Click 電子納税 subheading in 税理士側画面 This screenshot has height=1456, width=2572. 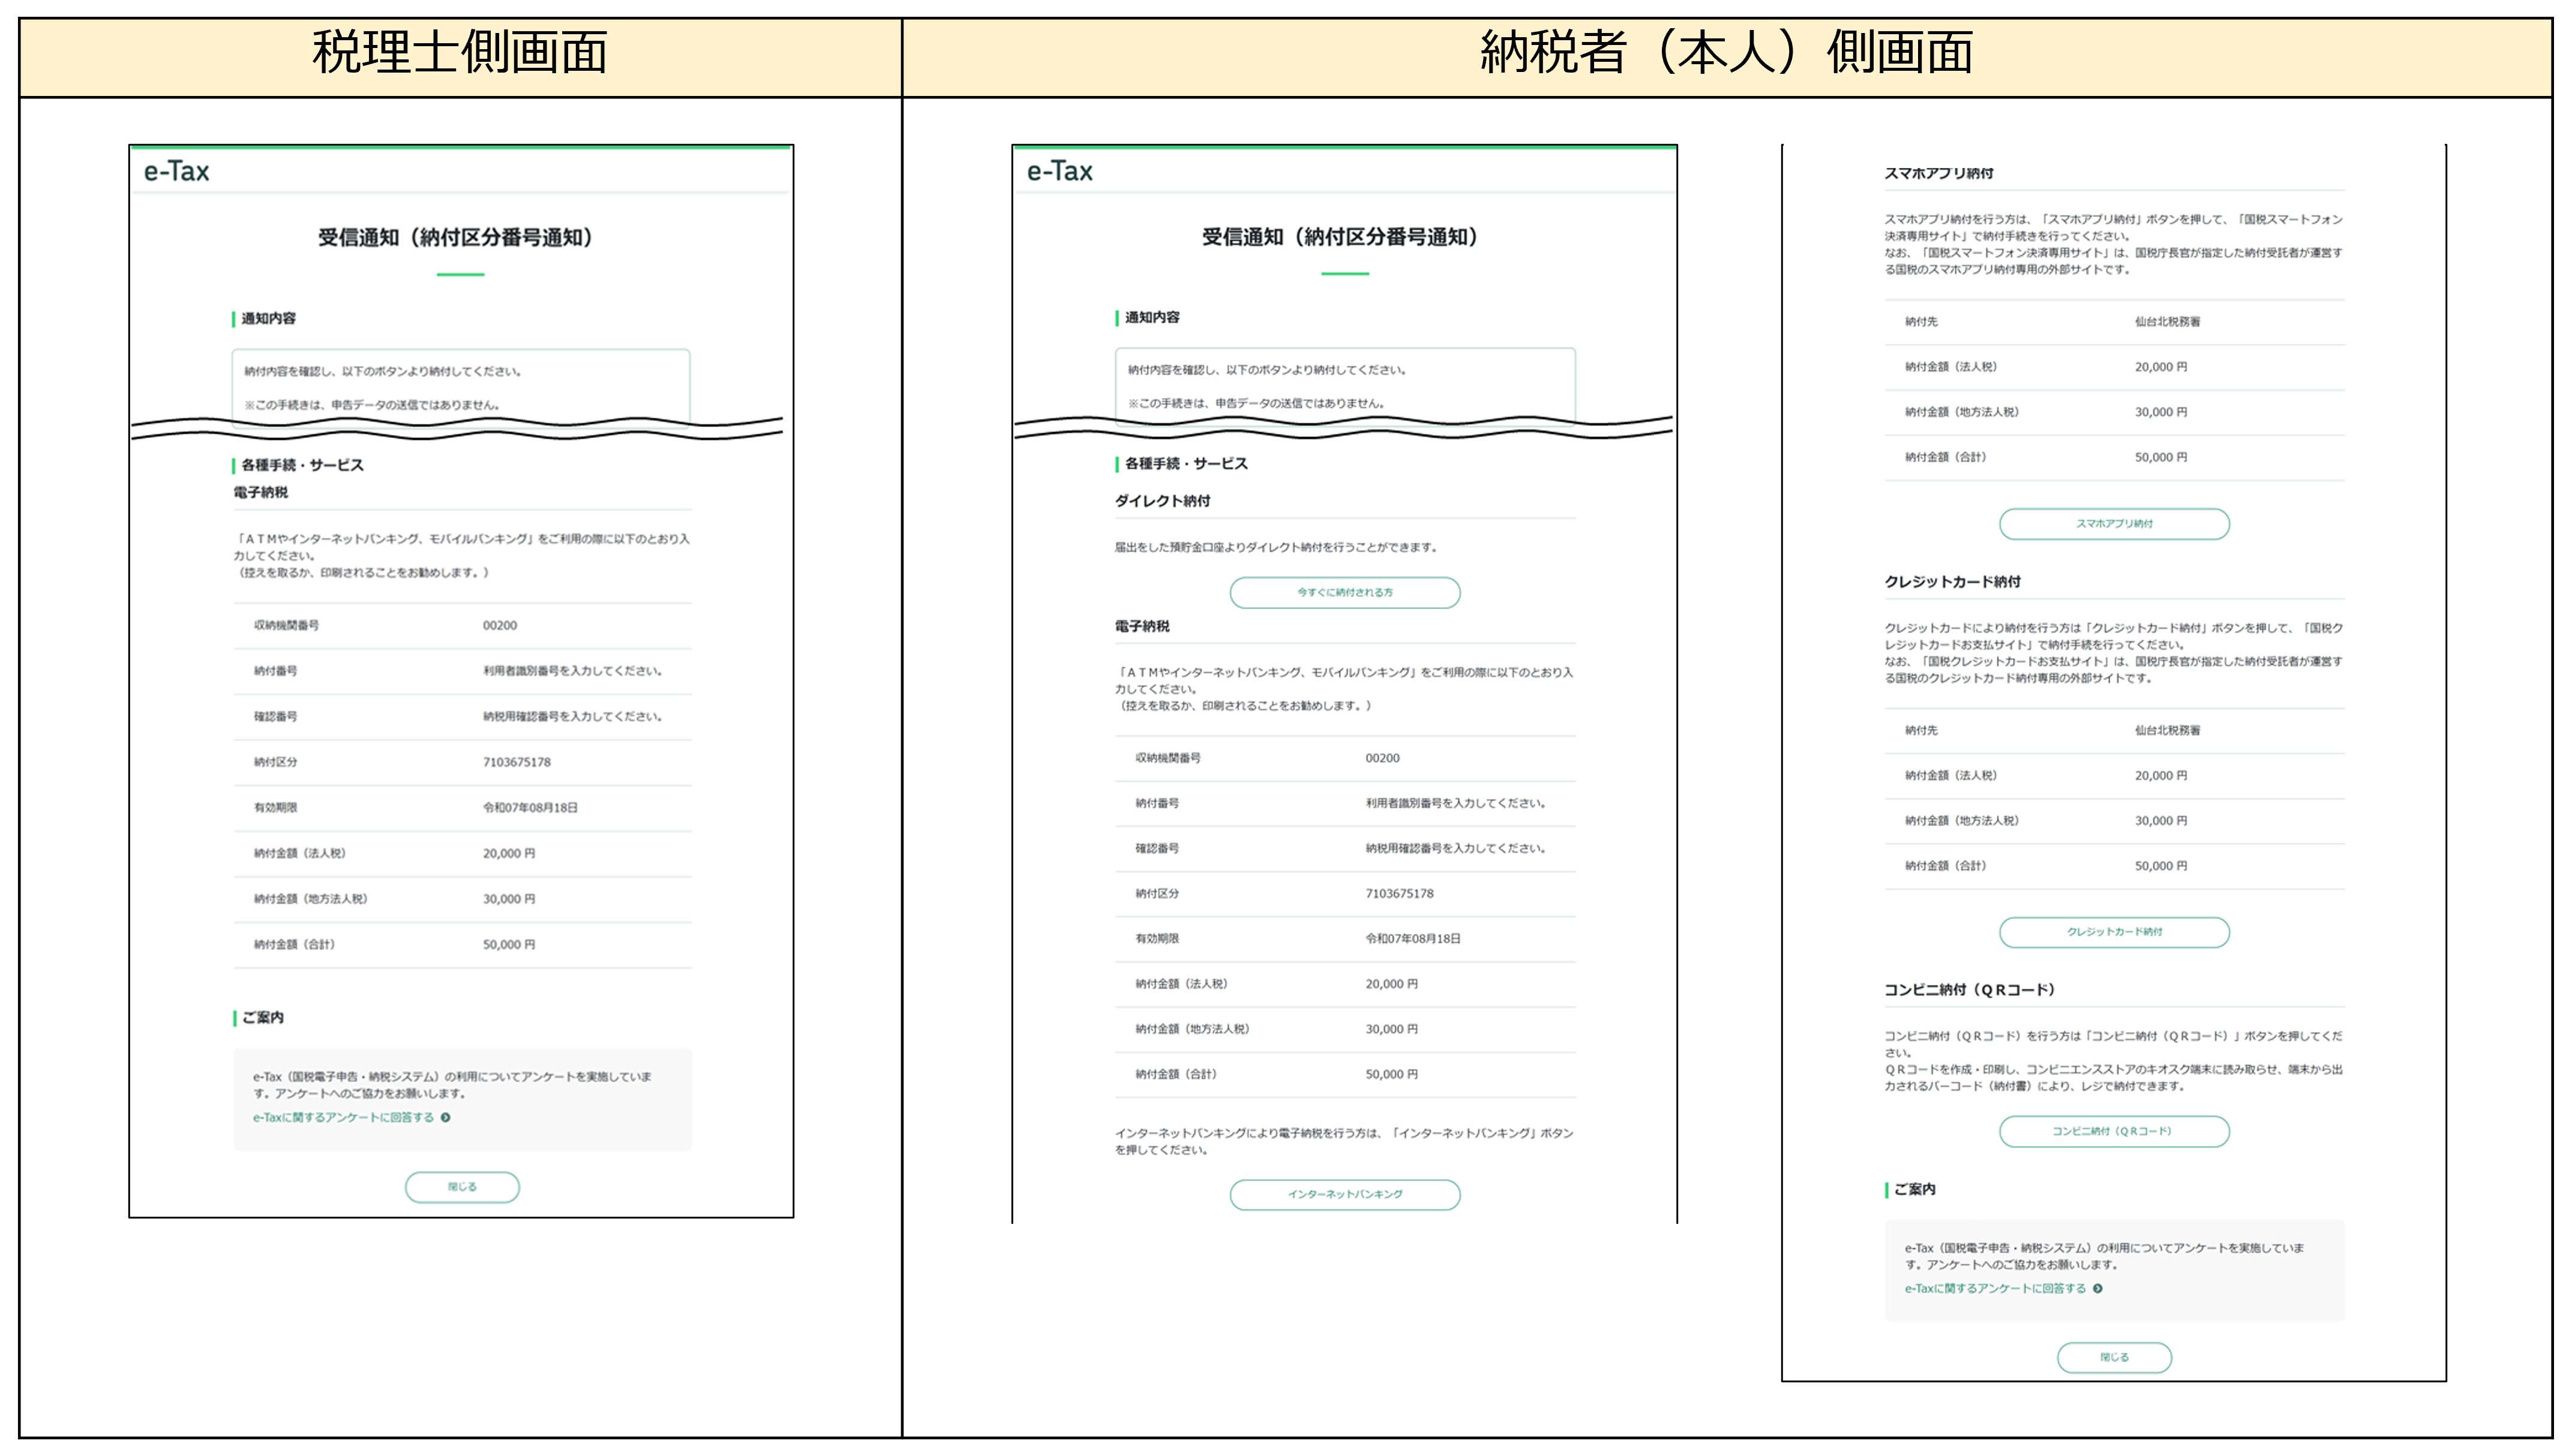[x=261, y=493]
